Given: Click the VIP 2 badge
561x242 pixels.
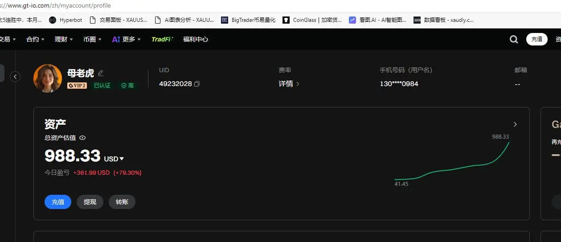Looking at the screenshot, I should [x=77, y=86].
